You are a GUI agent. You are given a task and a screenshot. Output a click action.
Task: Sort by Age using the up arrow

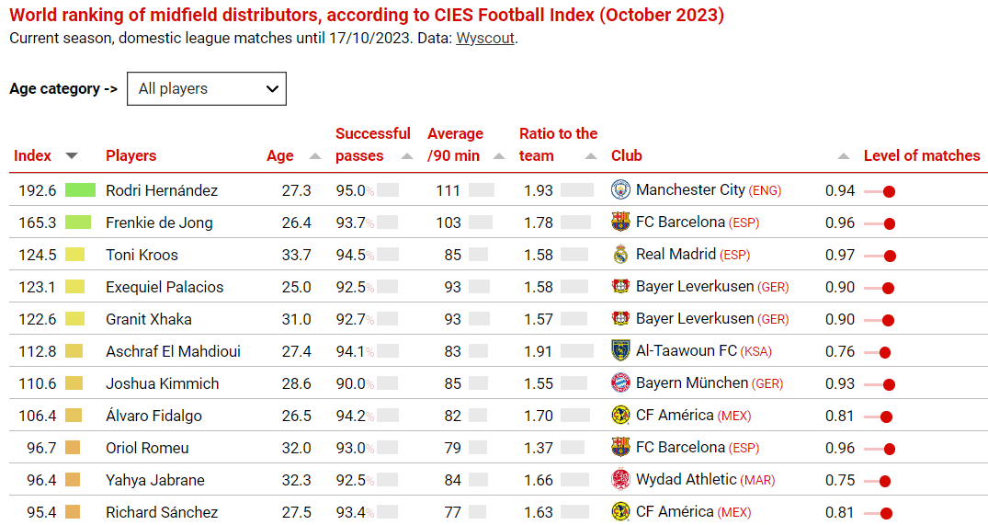coord(315,156)
